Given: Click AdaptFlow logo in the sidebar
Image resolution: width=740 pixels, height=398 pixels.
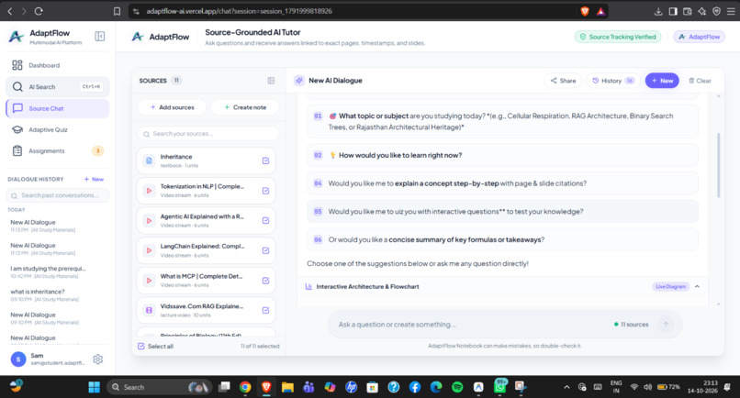Looking at the screenshot, I should coord(16,37).
